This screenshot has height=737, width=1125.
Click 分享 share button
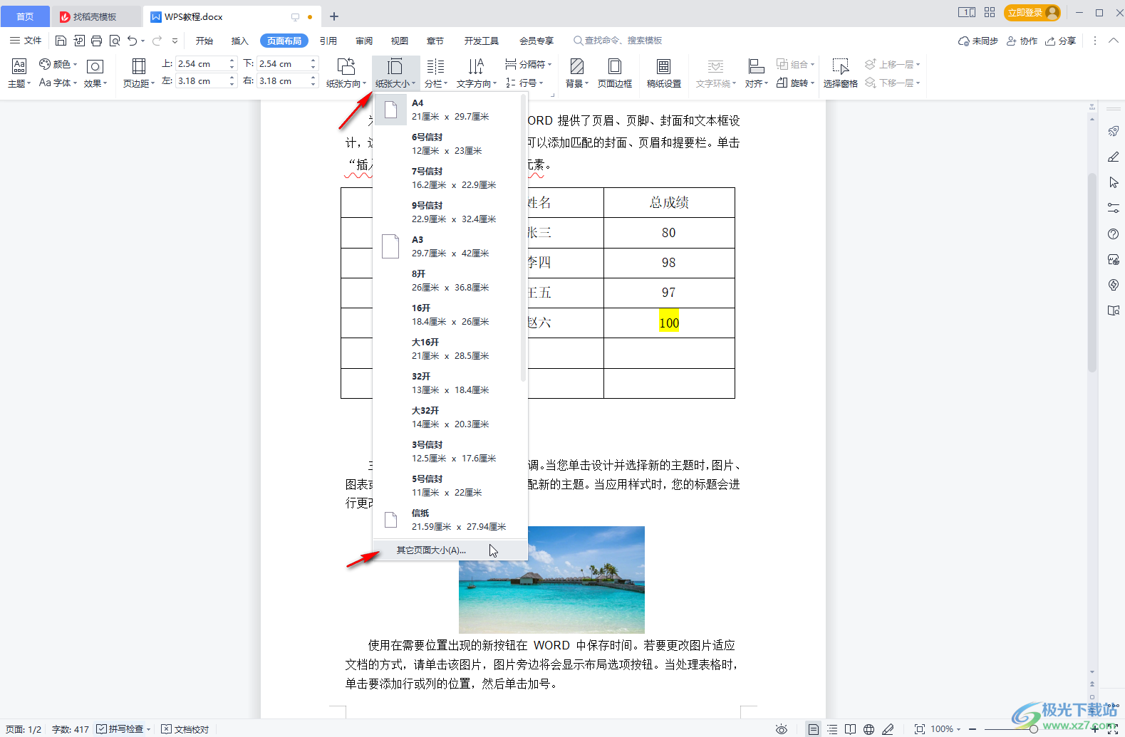(x=1061, y=41)
